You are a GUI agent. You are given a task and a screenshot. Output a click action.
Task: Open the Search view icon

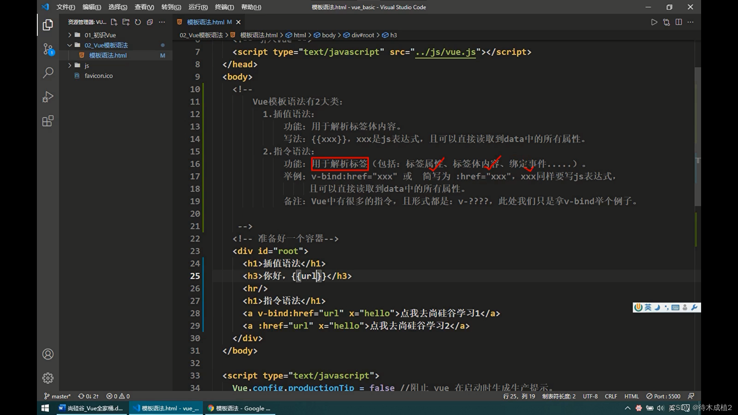click(x=48, y=73)
